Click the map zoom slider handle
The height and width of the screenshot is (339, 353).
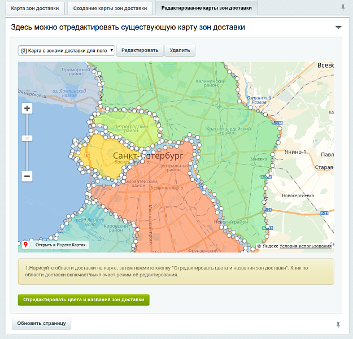[x=27, y=138]
